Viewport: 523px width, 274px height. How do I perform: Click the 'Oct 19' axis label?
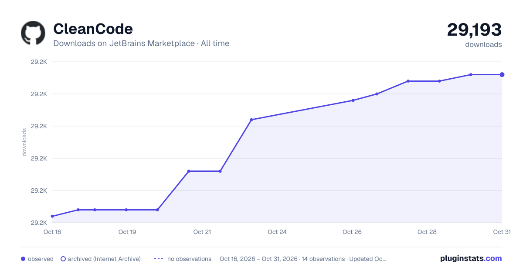point(127,232)
